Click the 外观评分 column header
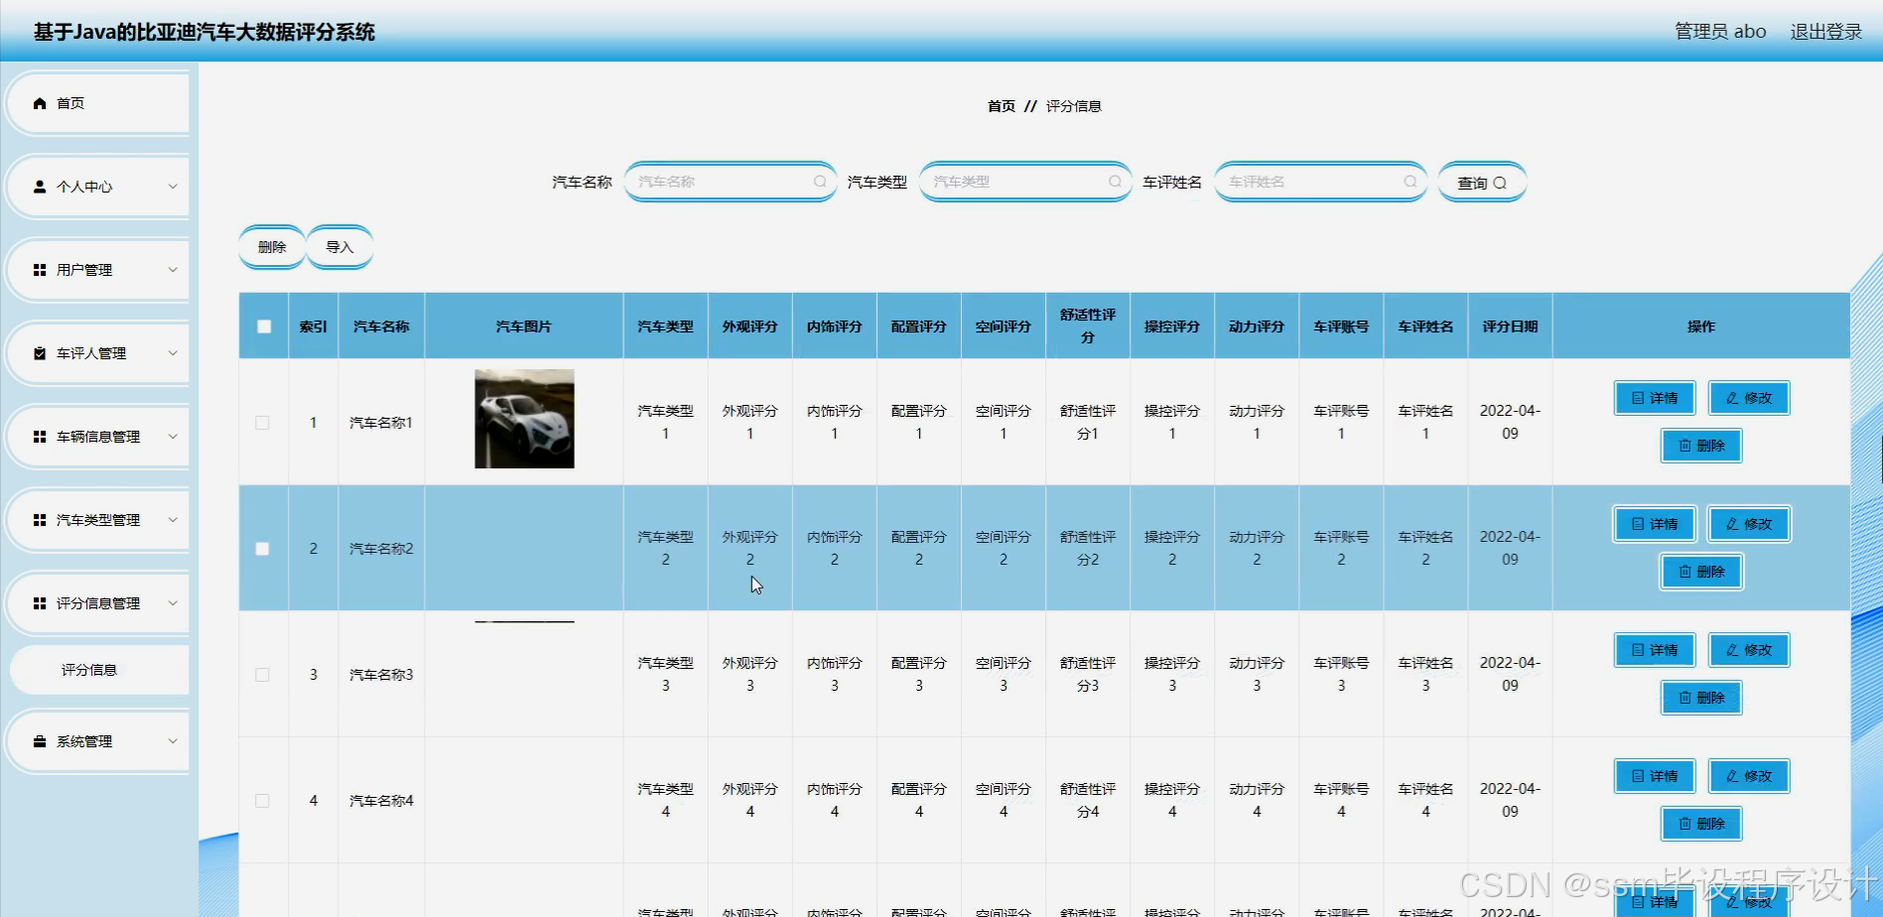The width and height of the screenshot is (1883, 917). tap(749, 327)
